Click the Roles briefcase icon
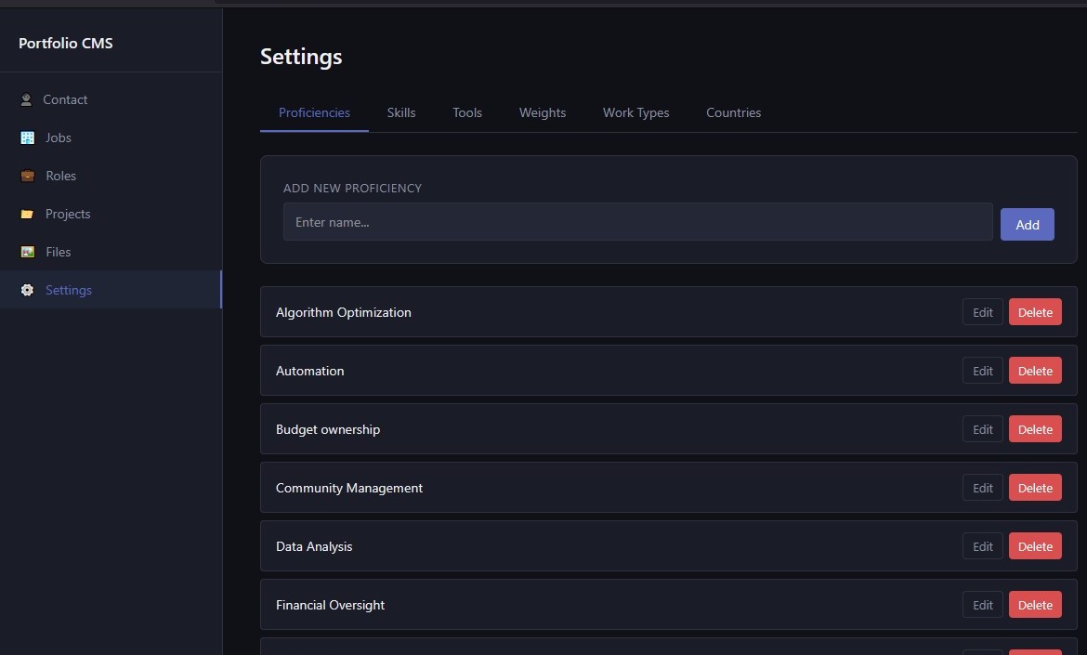Viewport: 1087px width, 655px height. [x=27, y=176]
